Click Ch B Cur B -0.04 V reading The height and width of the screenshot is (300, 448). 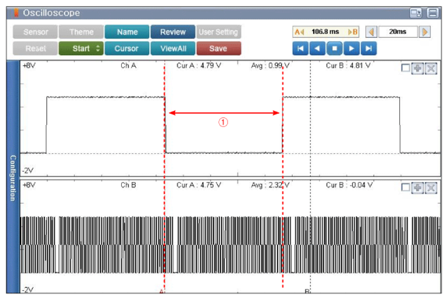tap(349, 185)
